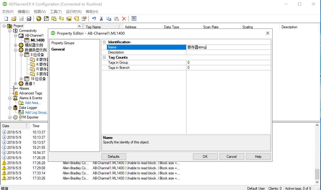Click the Defaults button

(x=114, y=157)
